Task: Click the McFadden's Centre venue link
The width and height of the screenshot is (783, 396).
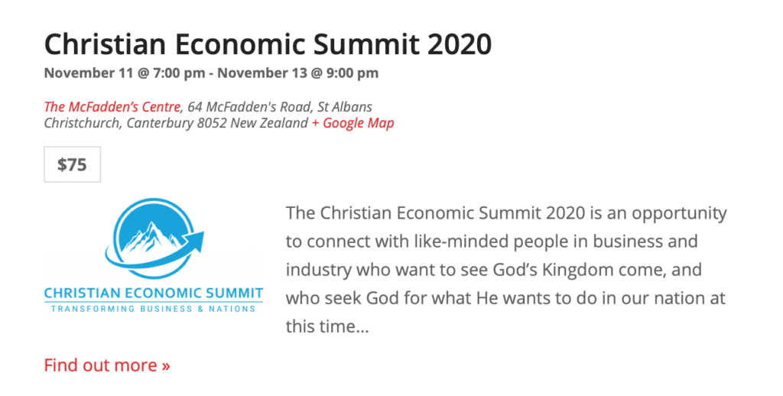Action: coord(112,106)
